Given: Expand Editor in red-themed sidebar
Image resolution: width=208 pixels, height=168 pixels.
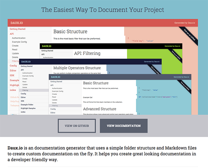Looking at the screenshot, I should click(13, 70).
